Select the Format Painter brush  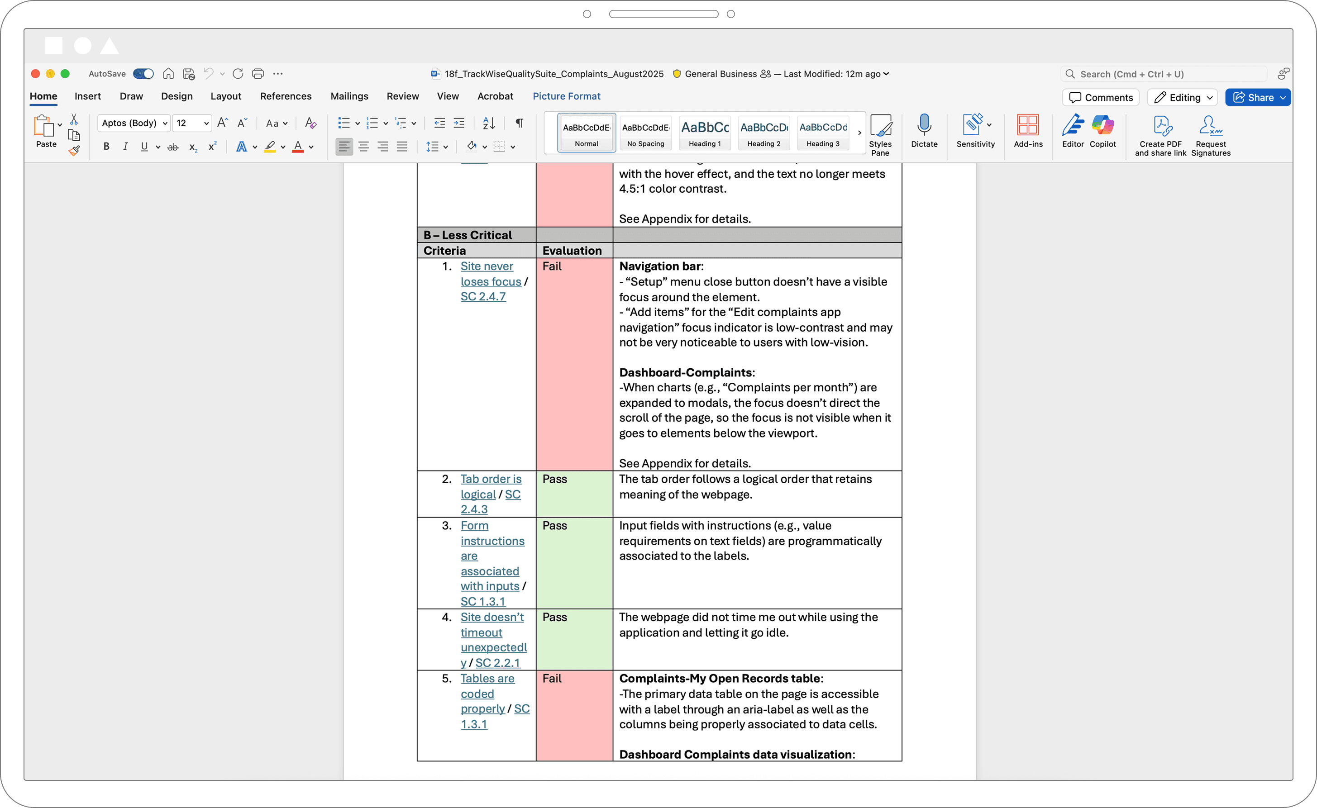74,151
